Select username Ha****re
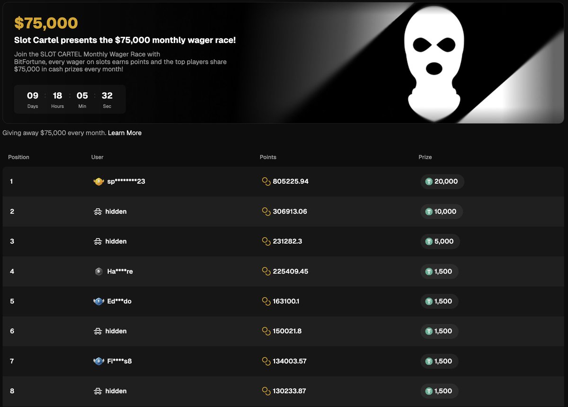 pyautogui.click(x=120, y=271)
